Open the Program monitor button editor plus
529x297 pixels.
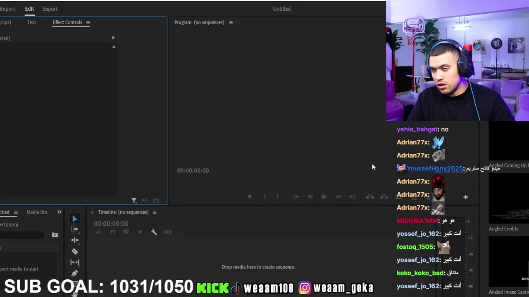pyautogui.click(x=465, y=197)
